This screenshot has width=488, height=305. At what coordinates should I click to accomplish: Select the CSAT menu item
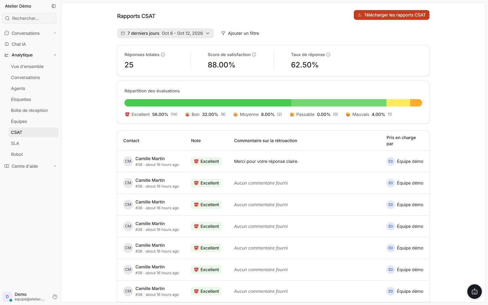pos(34,132)
